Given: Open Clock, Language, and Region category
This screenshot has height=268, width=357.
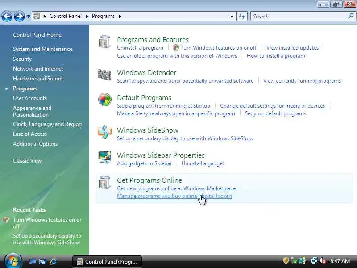Looking at the screenshot, I should pyautogui.click(x=47, y=124).
